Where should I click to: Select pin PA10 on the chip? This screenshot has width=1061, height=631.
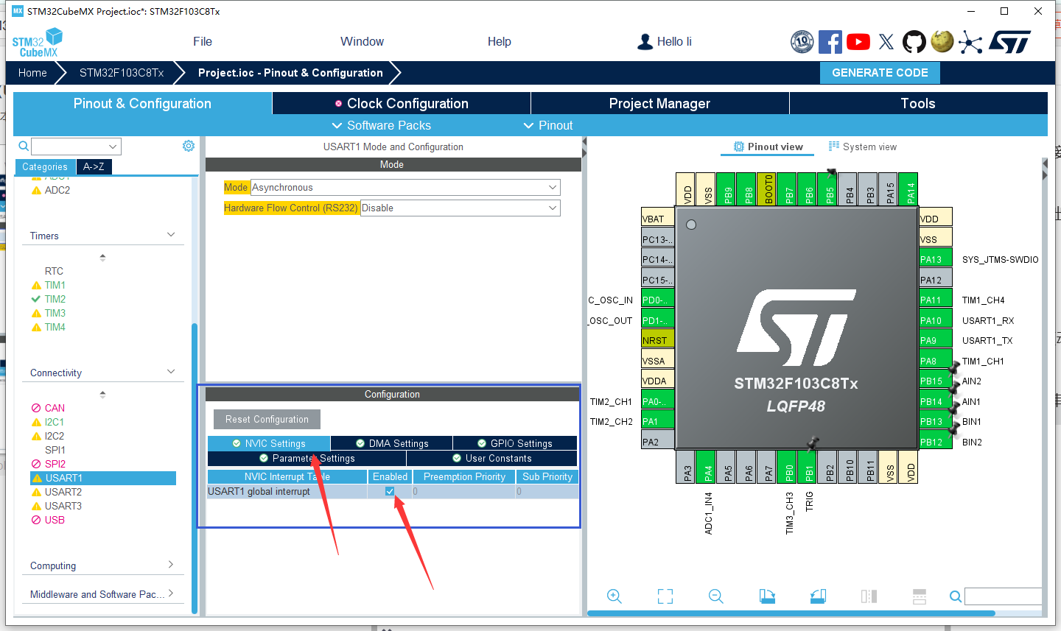click(x=936, y=320)
